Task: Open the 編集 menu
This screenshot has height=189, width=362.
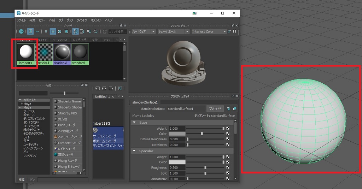Action: [x=32, y=20]
